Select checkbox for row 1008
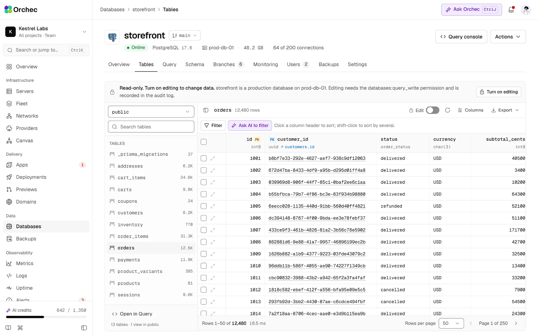This screenshot has width=538, height=336. coord(204,242)
